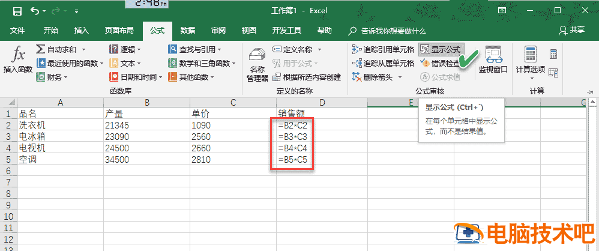Click the 计算工作表 calculate sheet icon
The width and height of the screenshot is (599, 251).
(553, 72)
